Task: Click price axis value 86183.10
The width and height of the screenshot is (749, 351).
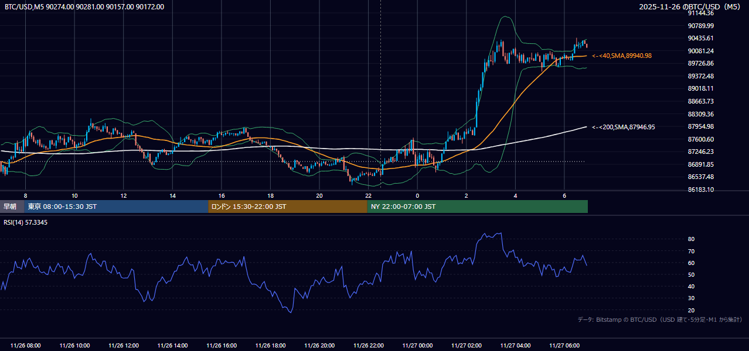Action: coord(701,190)
